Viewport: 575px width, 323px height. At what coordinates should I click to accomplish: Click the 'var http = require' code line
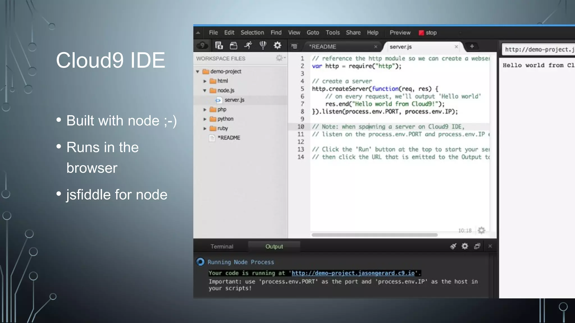[x=357, y=66]
